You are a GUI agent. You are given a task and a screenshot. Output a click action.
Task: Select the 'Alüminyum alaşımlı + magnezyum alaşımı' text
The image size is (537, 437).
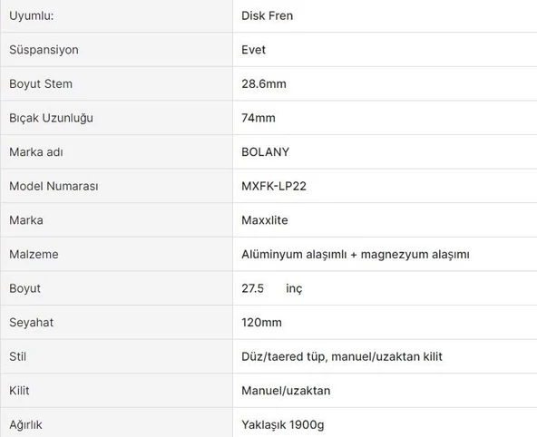[356, 255]
